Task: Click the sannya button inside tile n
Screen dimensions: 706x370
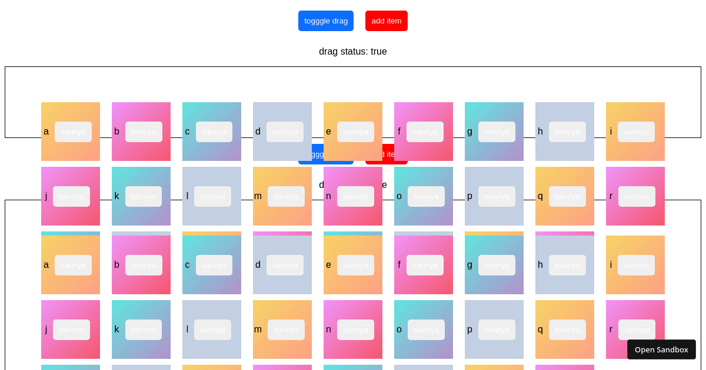Action: [355, 196]
